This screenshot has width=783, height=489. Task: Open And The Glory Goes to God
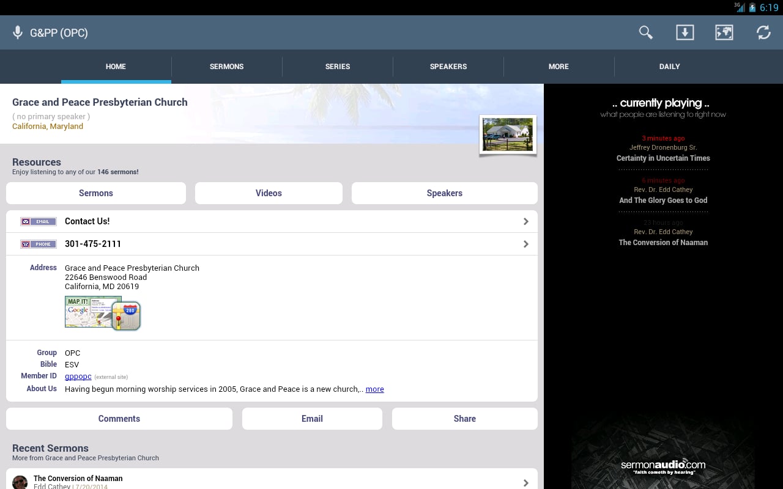pos(663,200)
